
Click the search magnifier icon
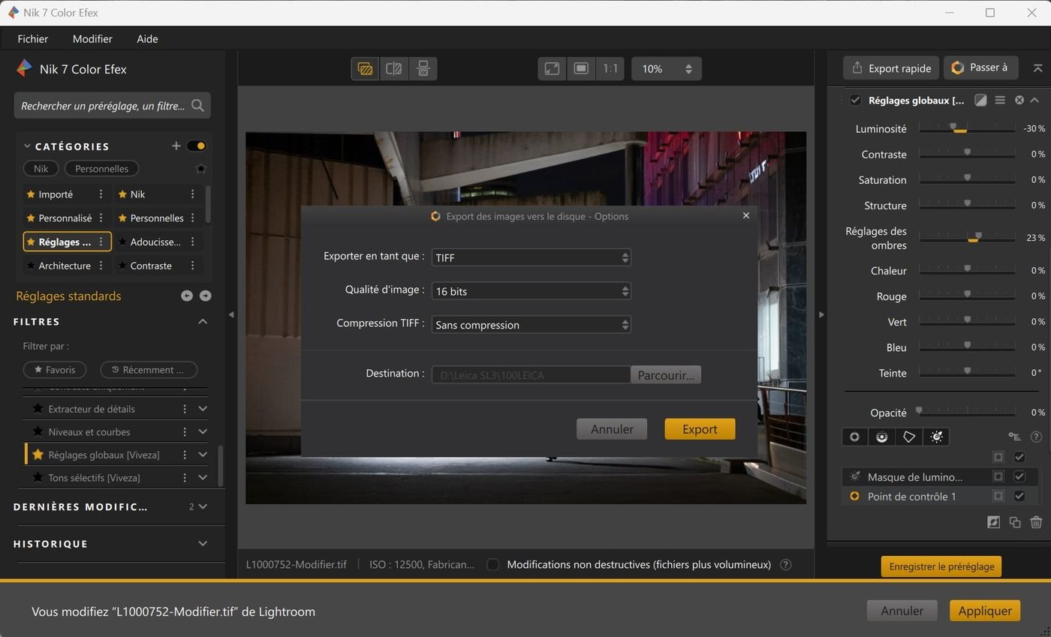(197, 106)
